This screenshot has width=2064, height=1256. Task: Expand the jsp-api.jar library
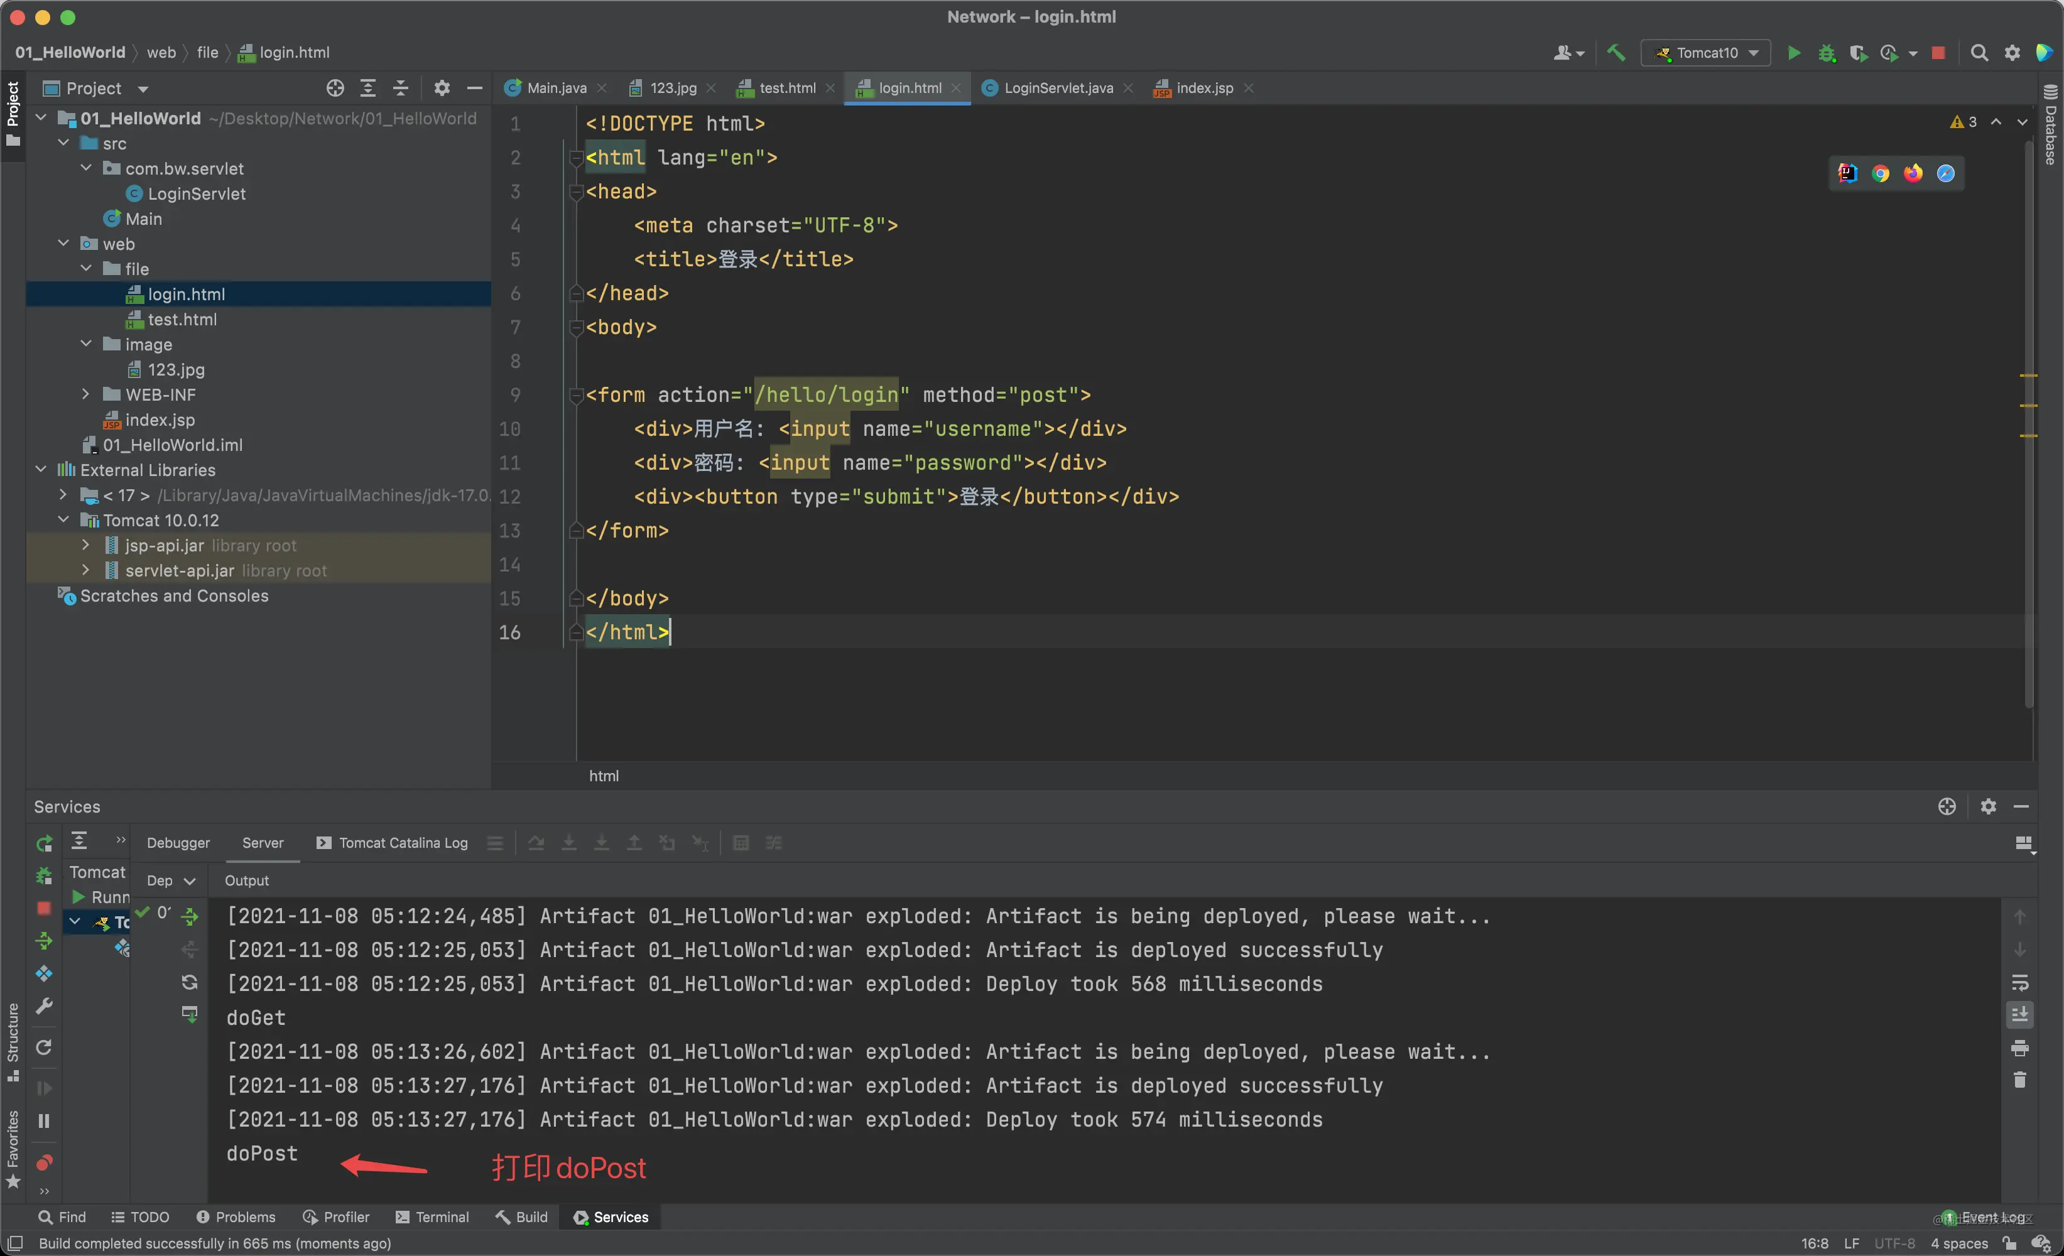pyautogui.click(x=86, y=545)
